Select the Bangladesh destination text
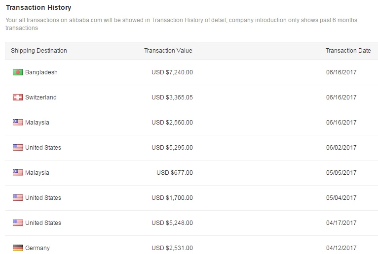 41,72
